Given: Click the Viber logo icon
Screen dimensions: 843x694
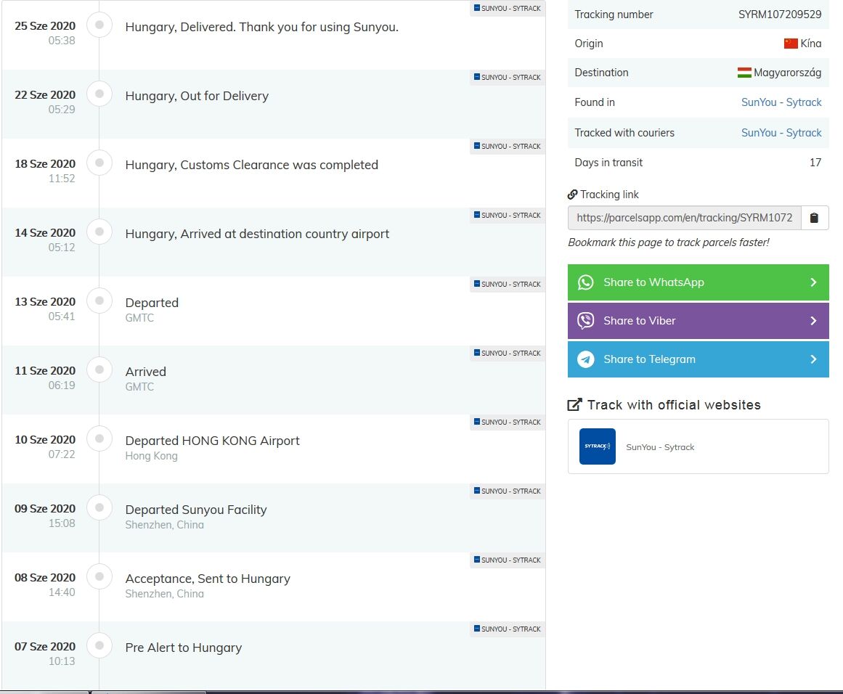Looking at the screenshot, I should (585, 320).
